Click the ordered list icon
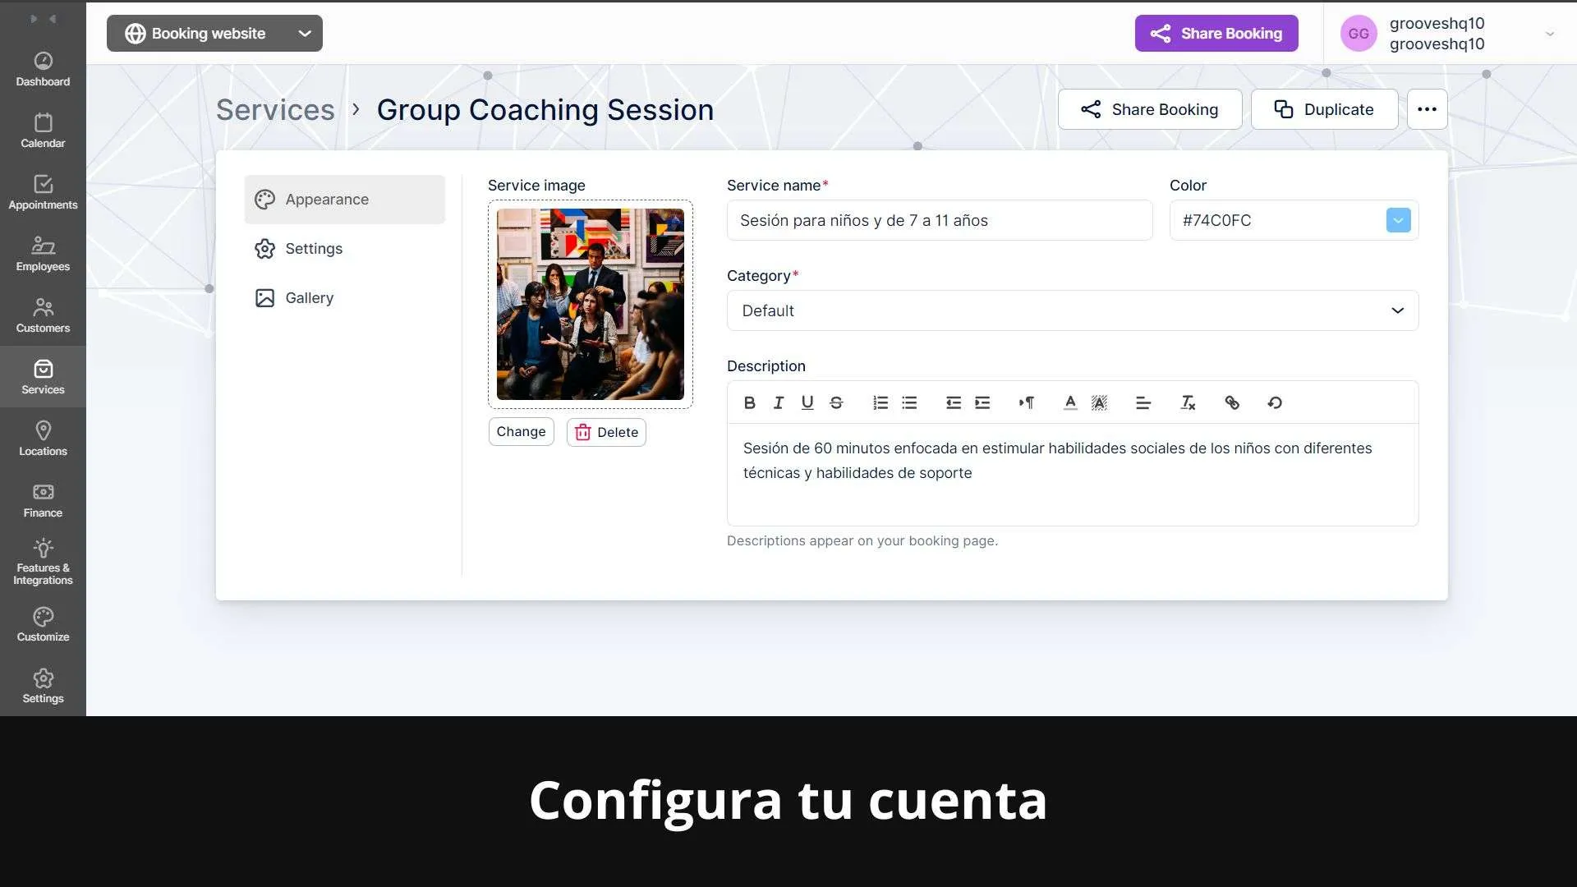The height and width of the screenshot is (887, 1577). click(x=880, y=403)
